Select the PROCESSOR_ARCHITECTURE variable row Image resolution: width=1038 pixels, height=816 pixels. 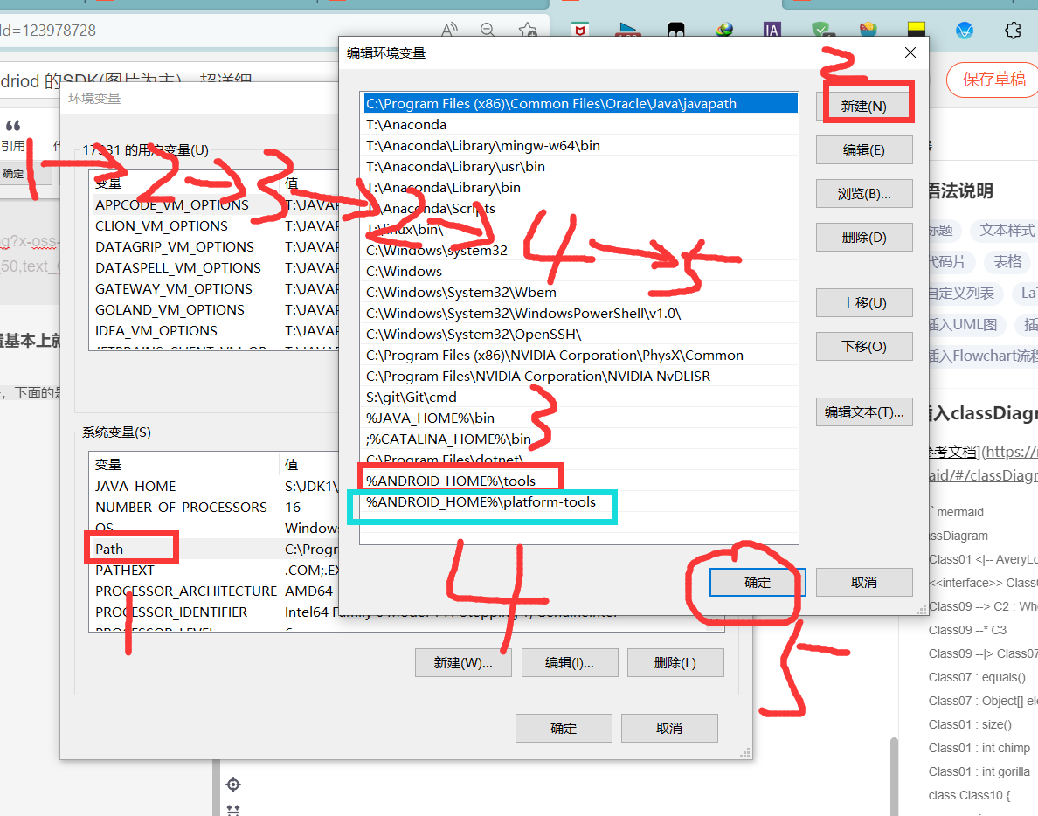[x=214, y=591]
